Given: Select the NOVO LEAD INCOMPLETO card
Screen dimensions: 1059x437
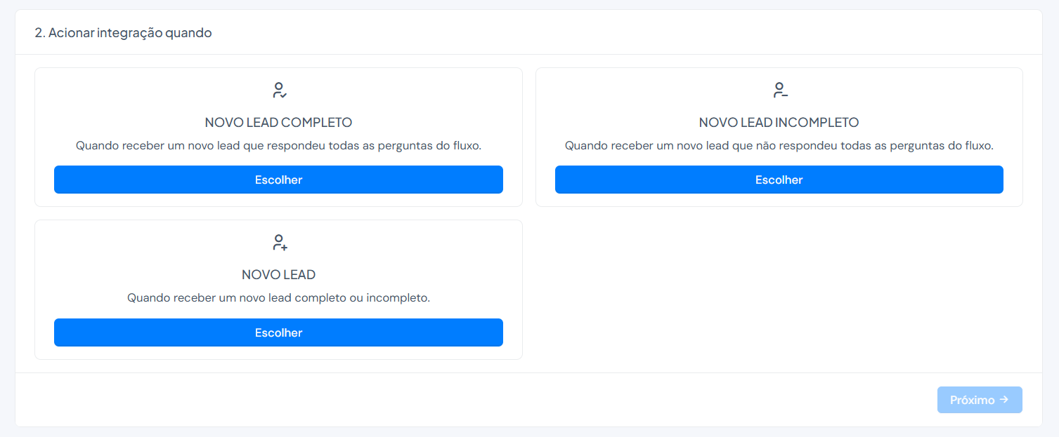Looking at the screenshot, I should [x=779, y=137].
